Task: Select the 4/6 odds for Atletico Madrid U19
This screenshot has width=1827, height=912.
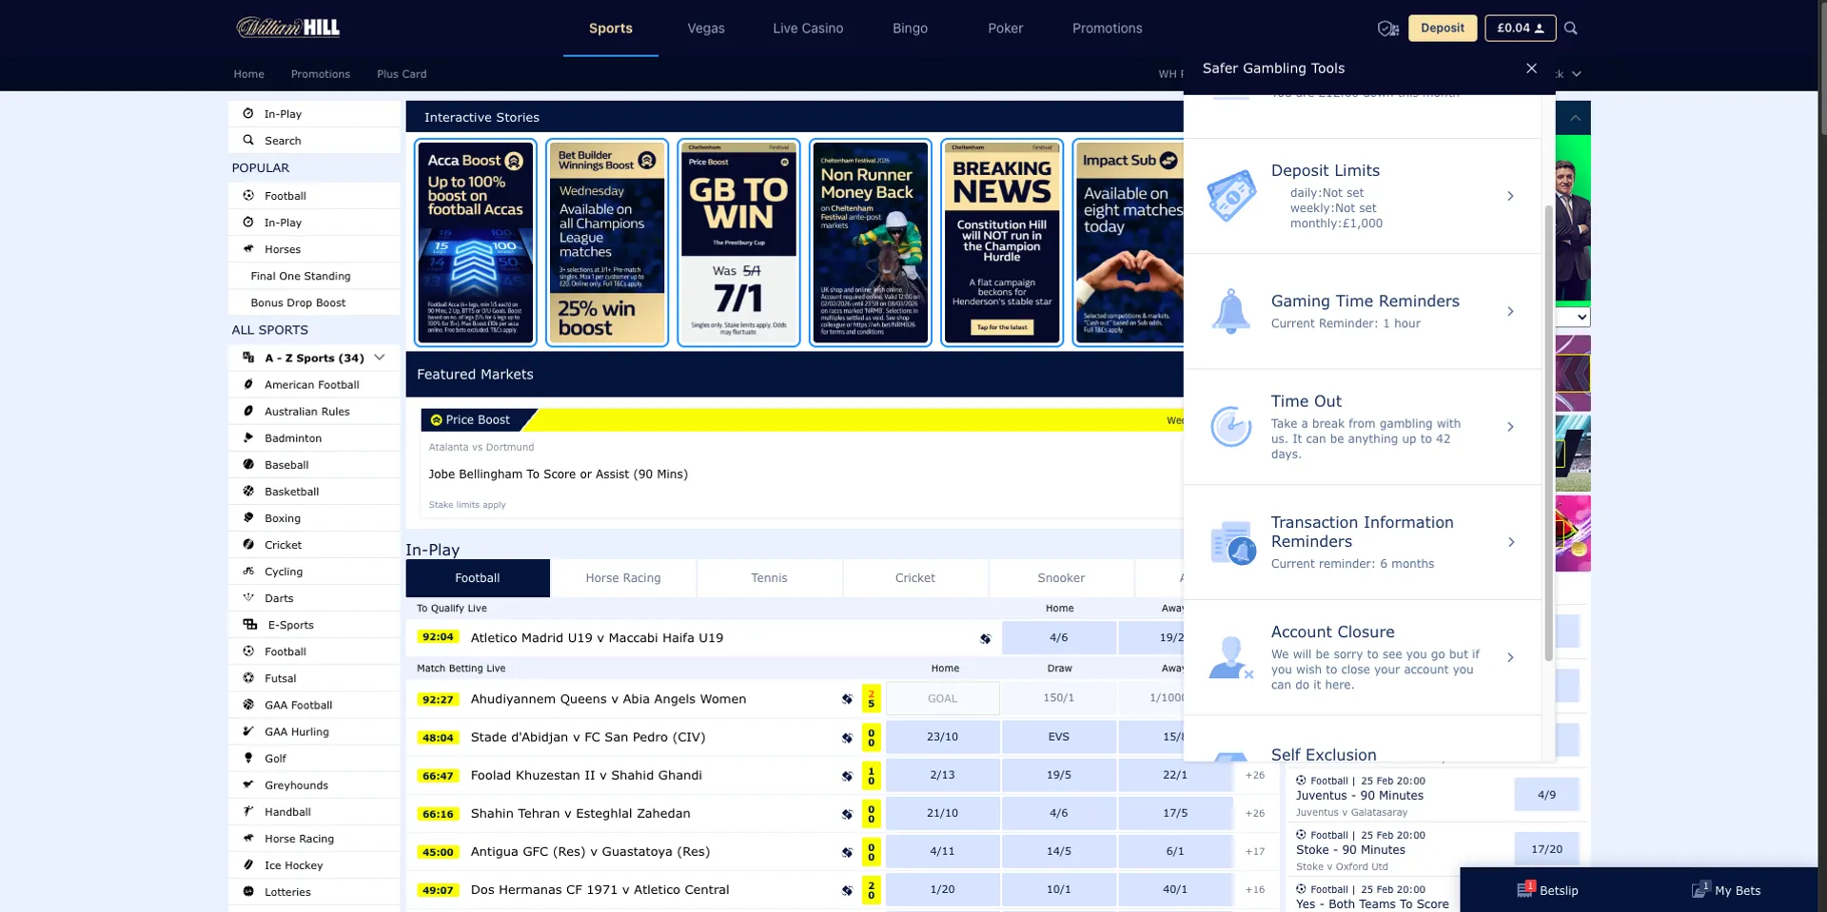Action: [1059, 638]
